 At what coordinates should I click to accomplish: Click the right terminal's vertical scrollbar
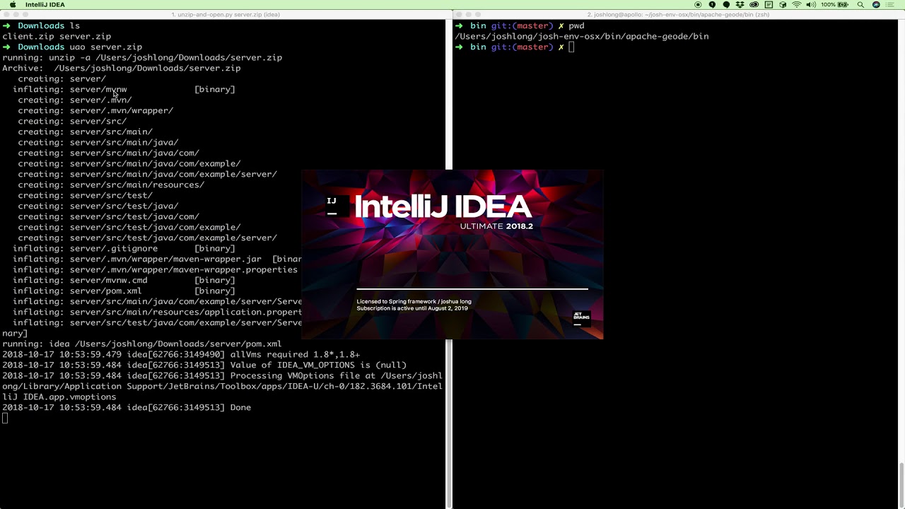click(x=901, y=484)
